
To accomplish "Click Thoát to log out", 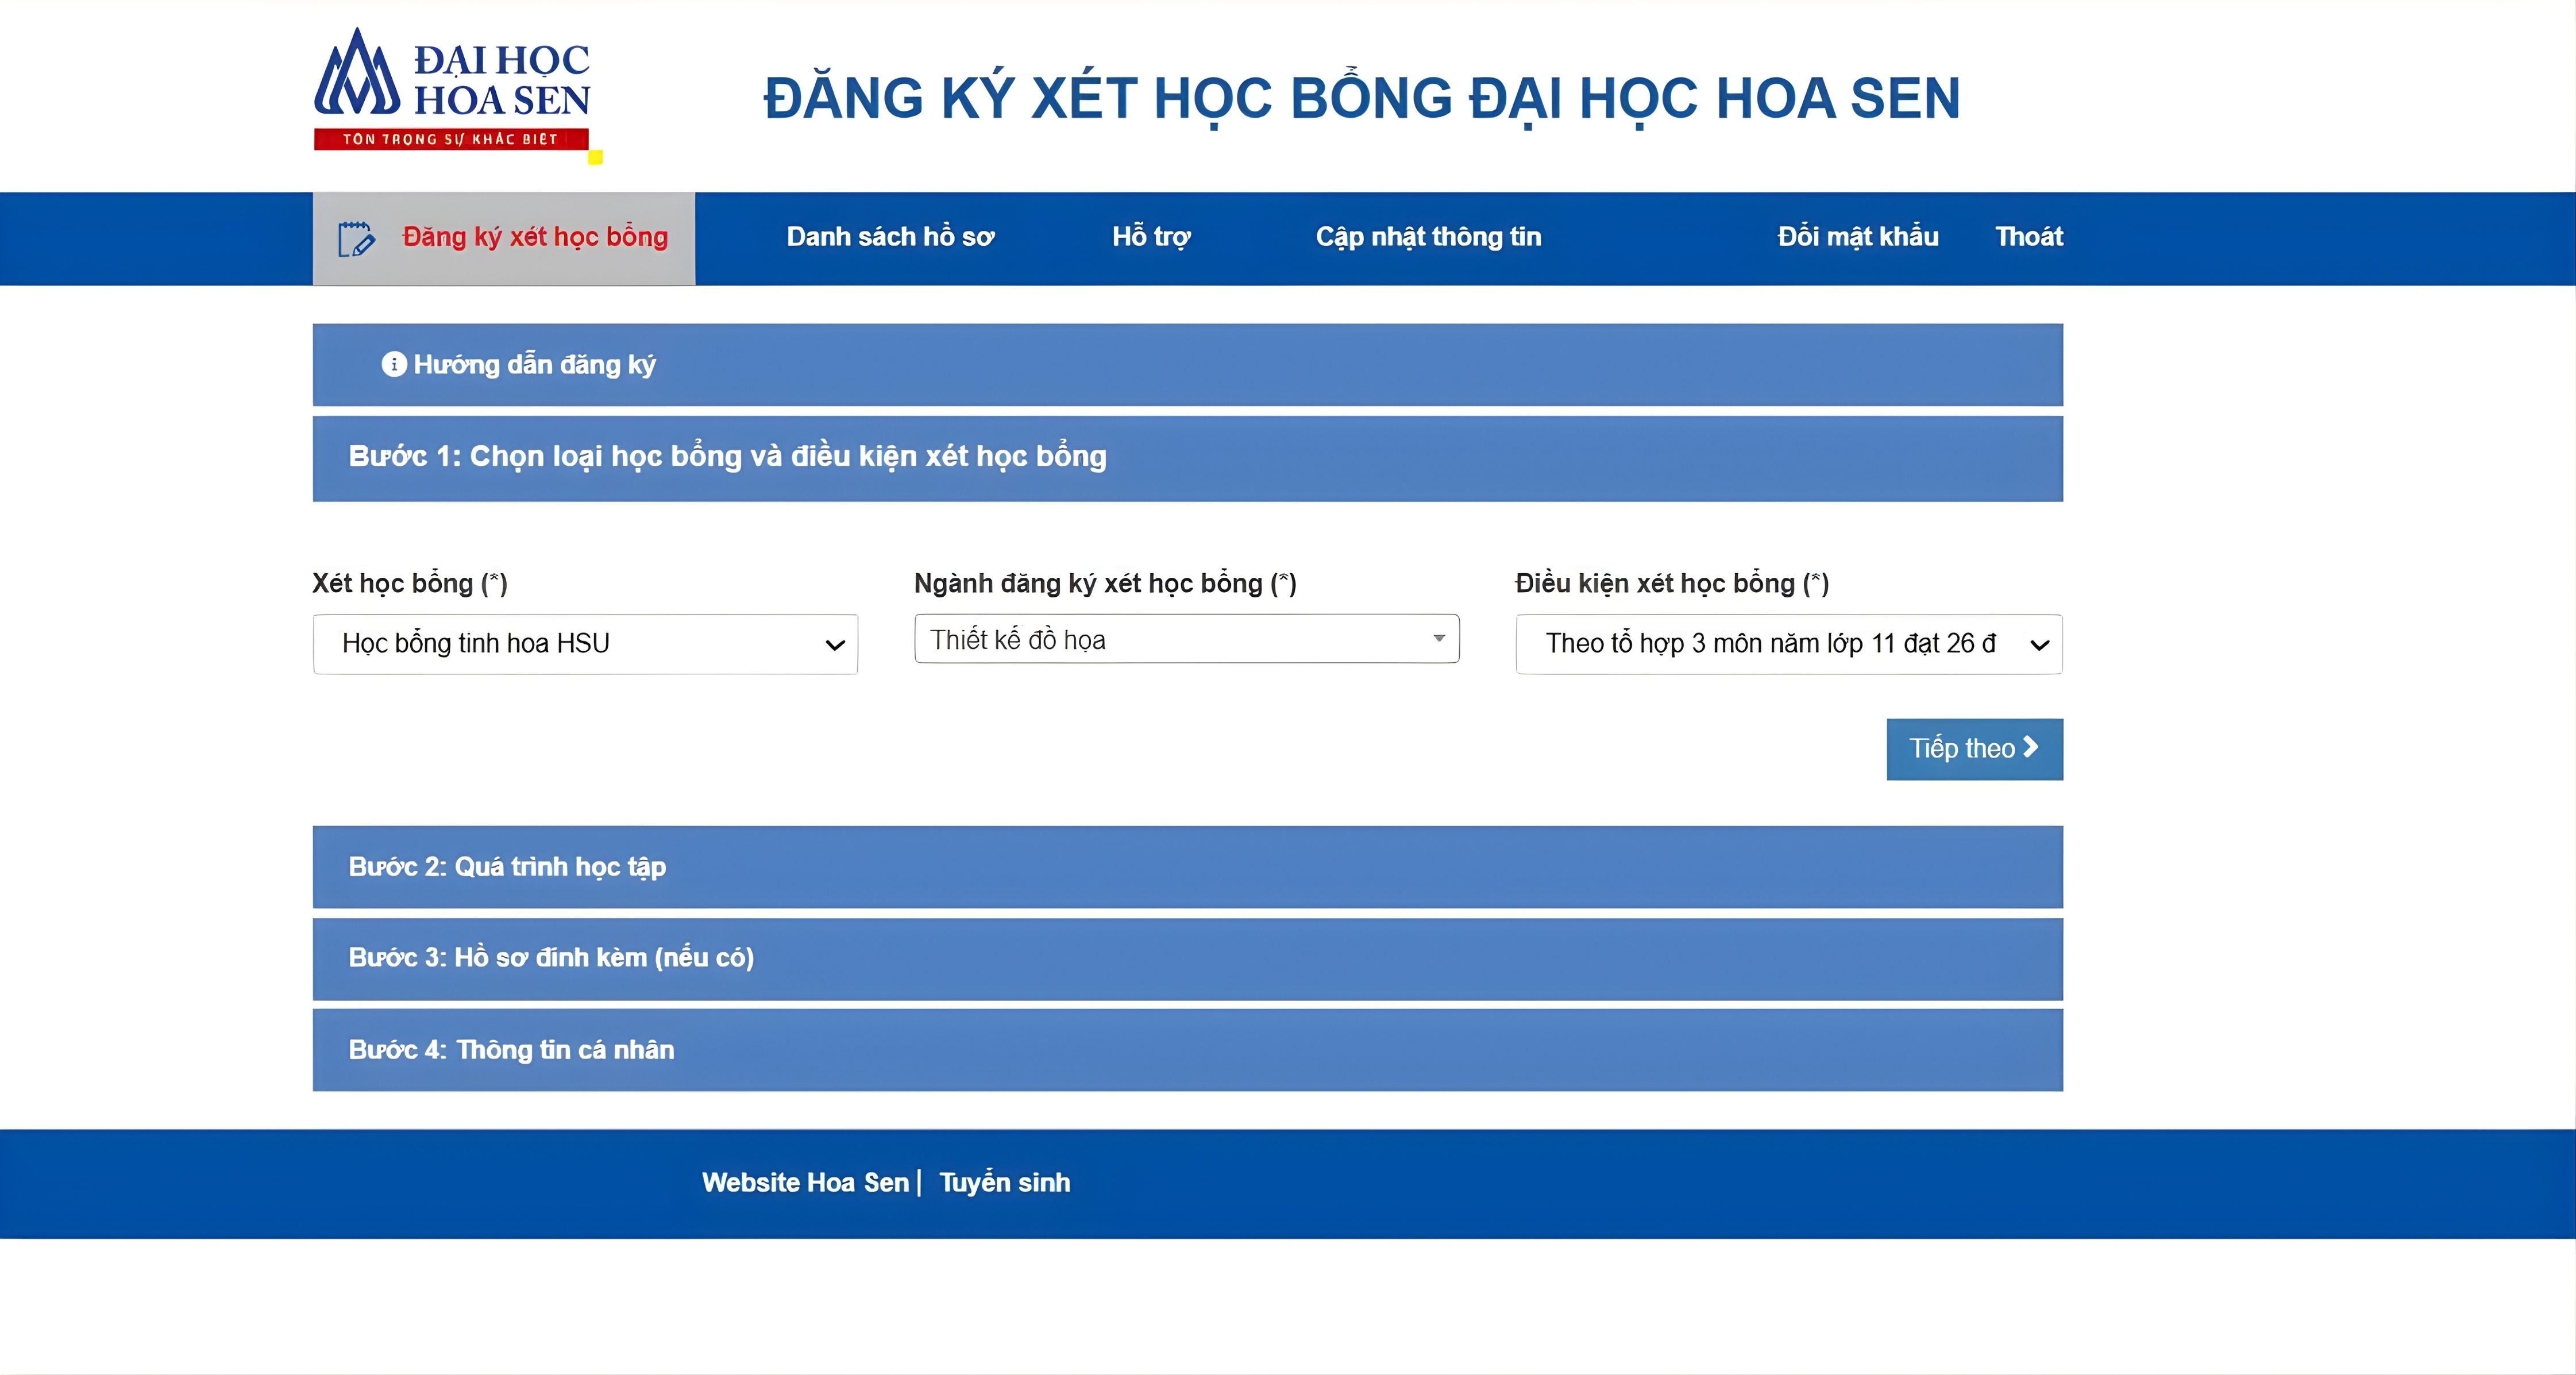I will (2029, 237).
